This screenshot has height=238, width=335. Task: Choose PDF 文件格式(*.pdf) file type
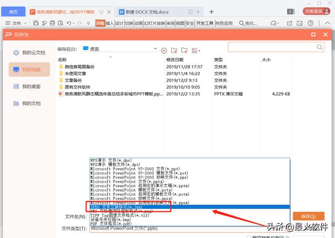(x=189, y=224)
